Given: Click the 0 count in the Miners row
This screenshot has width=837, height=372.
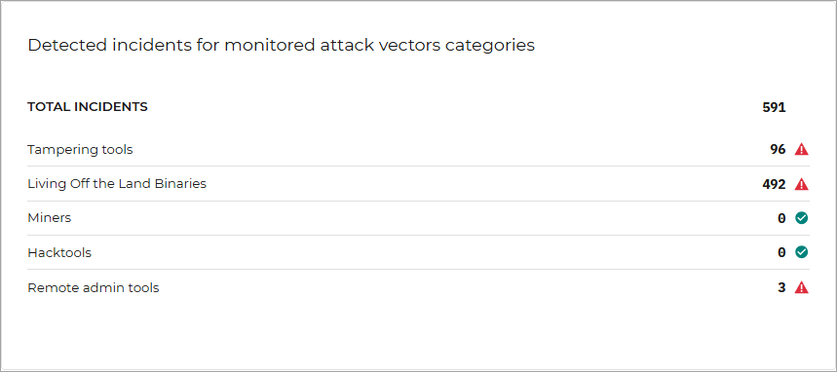Looking at the screenshot, I should tap(781, 218).
